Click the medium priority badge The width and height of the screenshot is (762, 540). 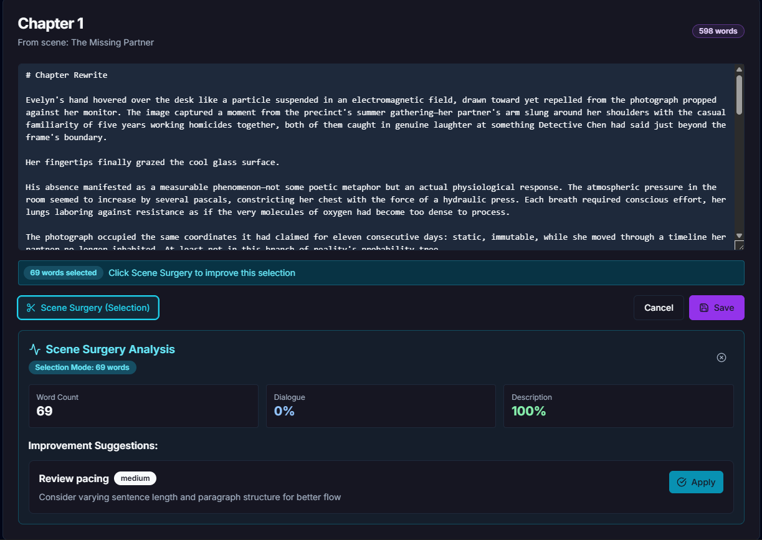(135, 478)
